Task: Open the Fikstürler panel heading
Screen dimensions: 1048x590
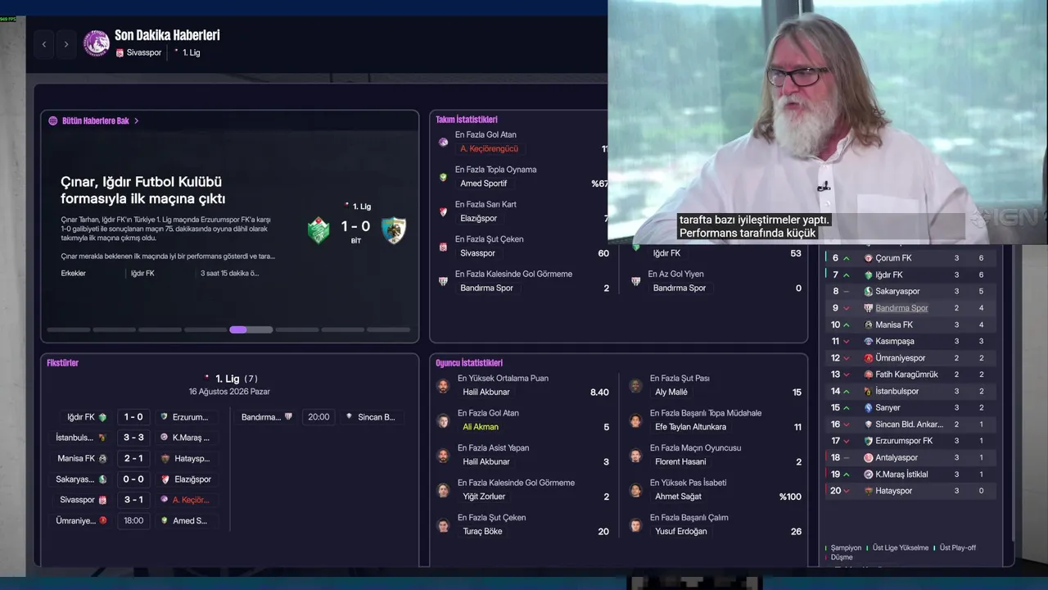Action: click(x=62, y=363)
